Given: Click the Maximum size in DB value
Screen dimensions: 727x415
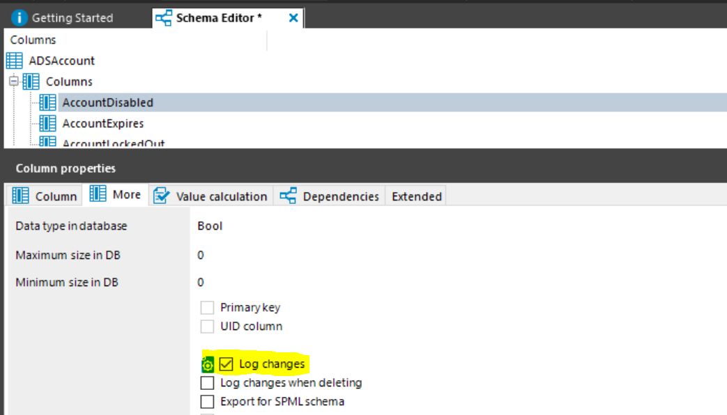Looking at the screenshot, I should pos(200,256).
